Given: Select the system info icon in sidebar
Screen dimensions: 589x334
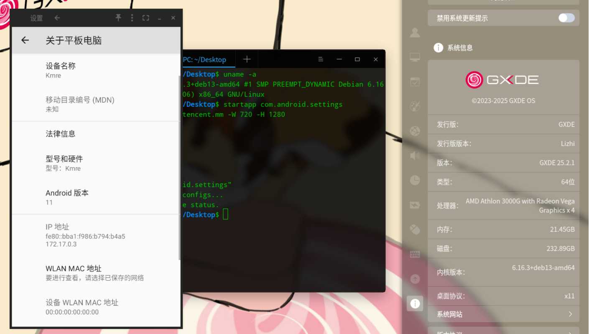Looking at the screenshot, I should point(414,304).
